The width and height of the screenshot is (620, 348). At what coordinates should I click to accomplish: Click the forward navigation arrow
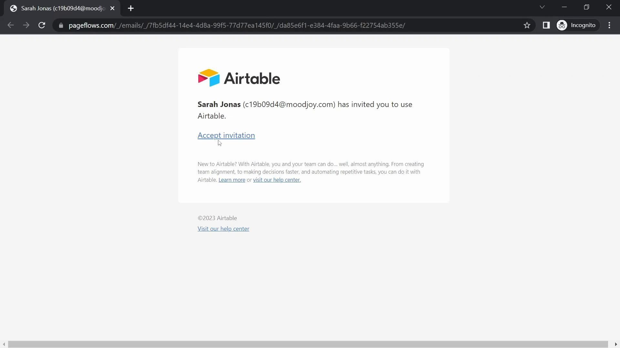click(26, 25)
